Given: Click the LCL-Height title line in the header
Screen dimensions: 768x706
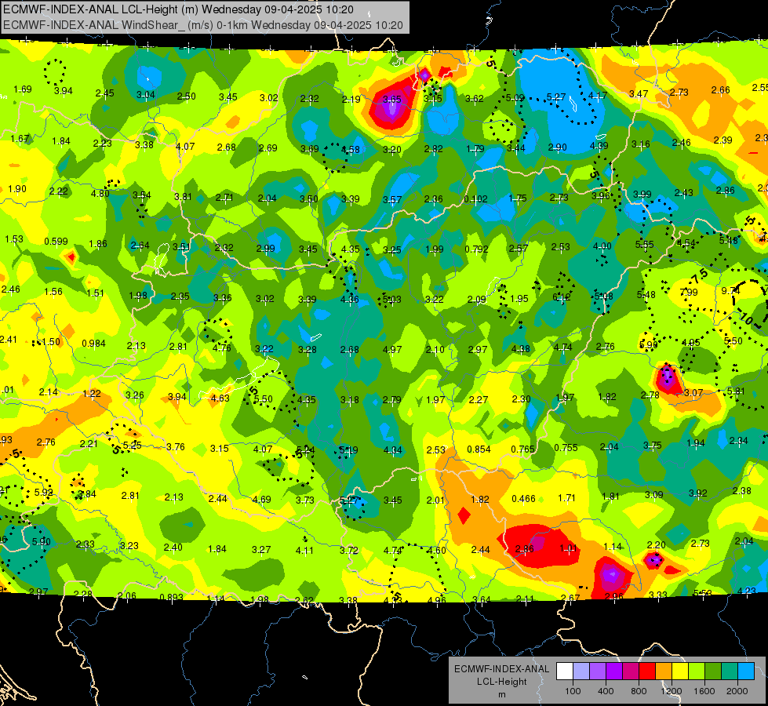Looking at the screenshot, I should coord(178,9).
